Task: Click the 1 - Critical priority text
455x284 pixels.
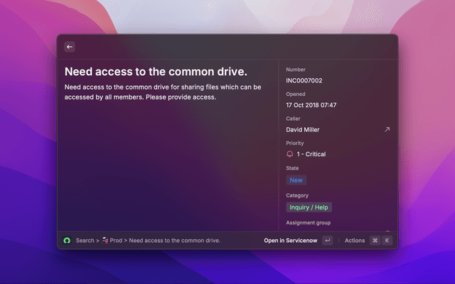Action: (311, 154)
